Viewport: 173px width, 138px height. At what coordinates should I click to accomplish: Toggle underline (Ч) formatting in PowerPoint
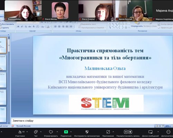tap(26, 27)
